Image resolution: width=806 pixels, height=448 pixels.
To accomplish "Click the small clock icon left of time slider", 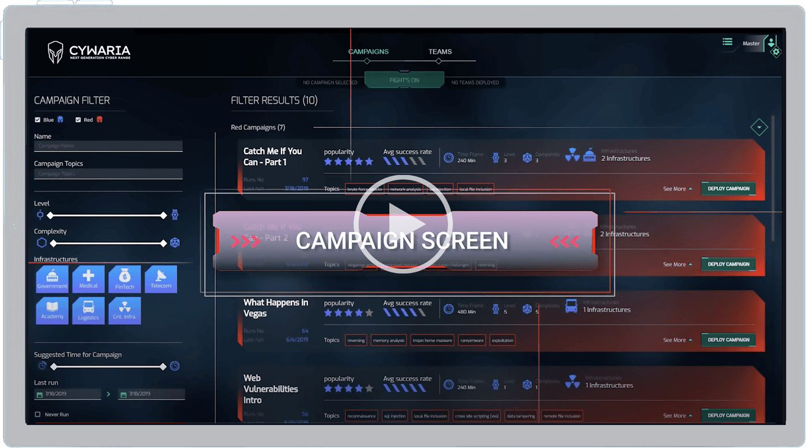I will coord(42,366).
